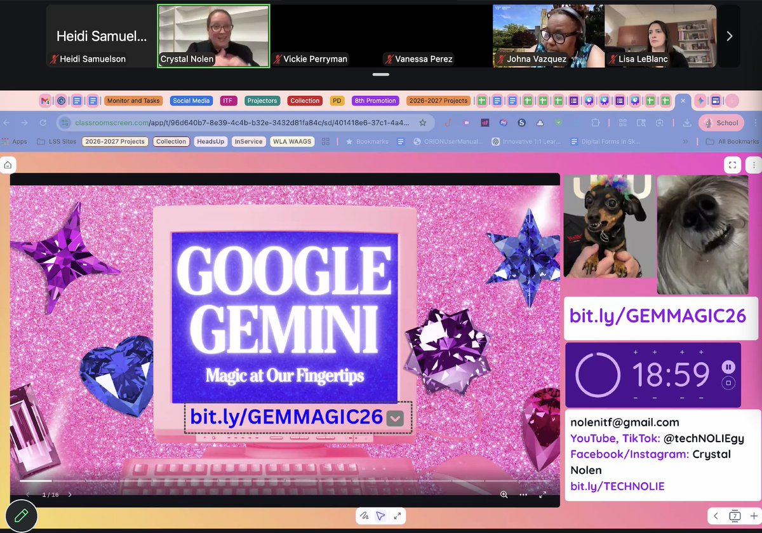Open the 2026-2027 Projects bookmark

[x=115, y=142]
